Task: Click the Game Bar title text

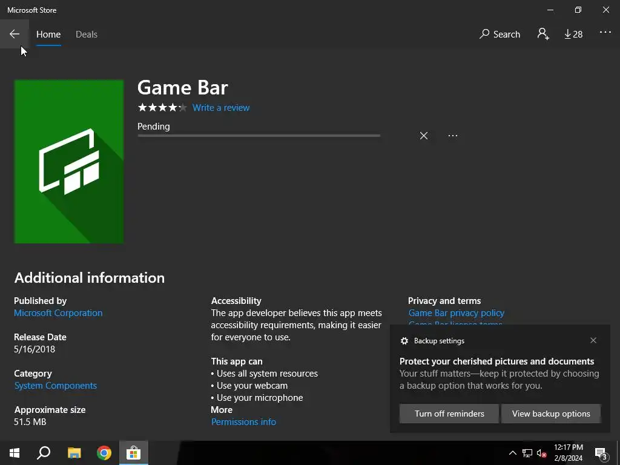Action: (183, 88)
